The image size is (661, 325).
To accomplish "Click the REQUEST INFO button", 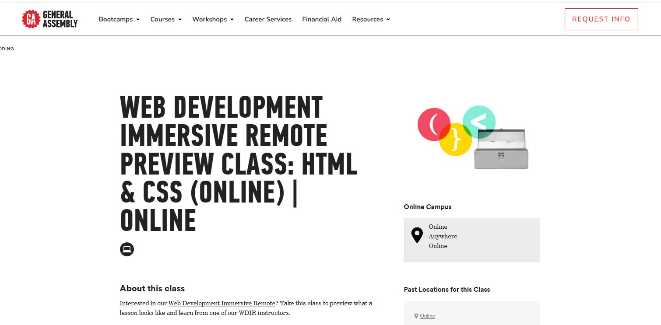I will tap(601, 19).
